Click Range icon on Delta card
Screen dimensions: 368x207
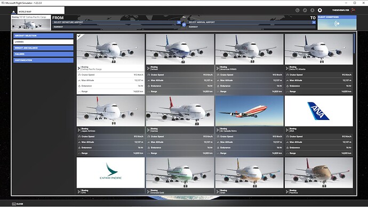click(287, 92)
